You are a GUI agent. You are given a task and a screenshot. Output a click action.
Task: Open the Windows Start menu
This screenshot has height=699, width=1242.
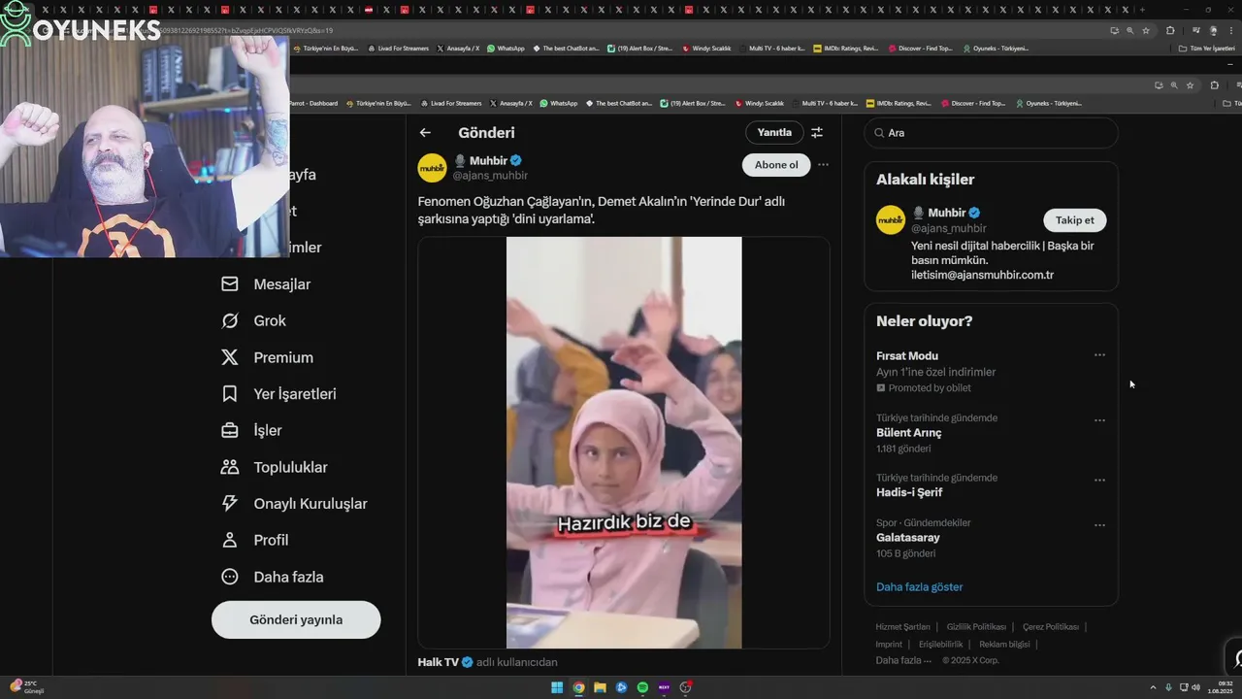pyautogui.click(x=557, y=687)
